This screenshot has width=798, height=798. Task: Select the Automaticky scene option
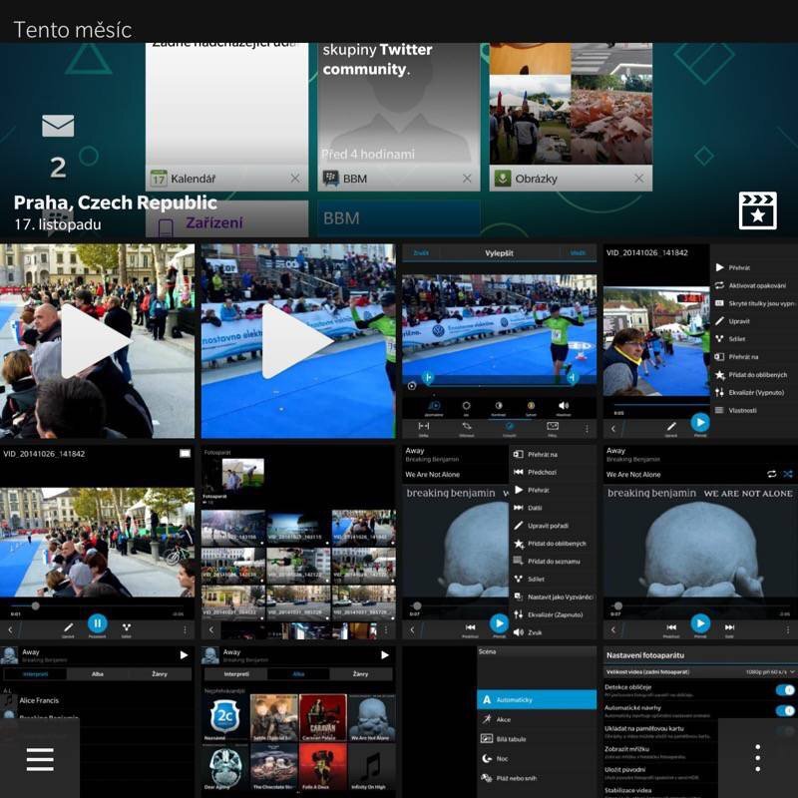click(x=537, y=699)
